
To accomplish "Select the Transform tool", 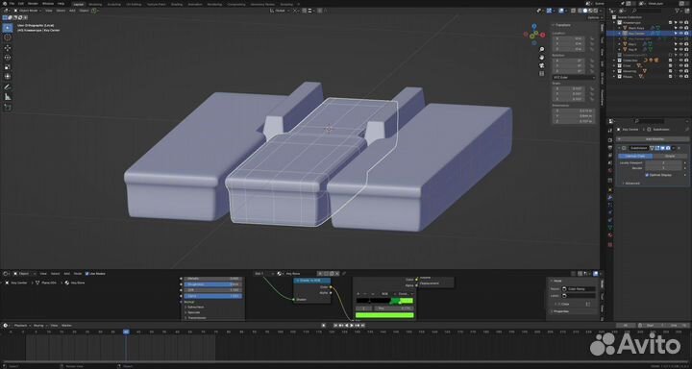I will click(8, 77).
